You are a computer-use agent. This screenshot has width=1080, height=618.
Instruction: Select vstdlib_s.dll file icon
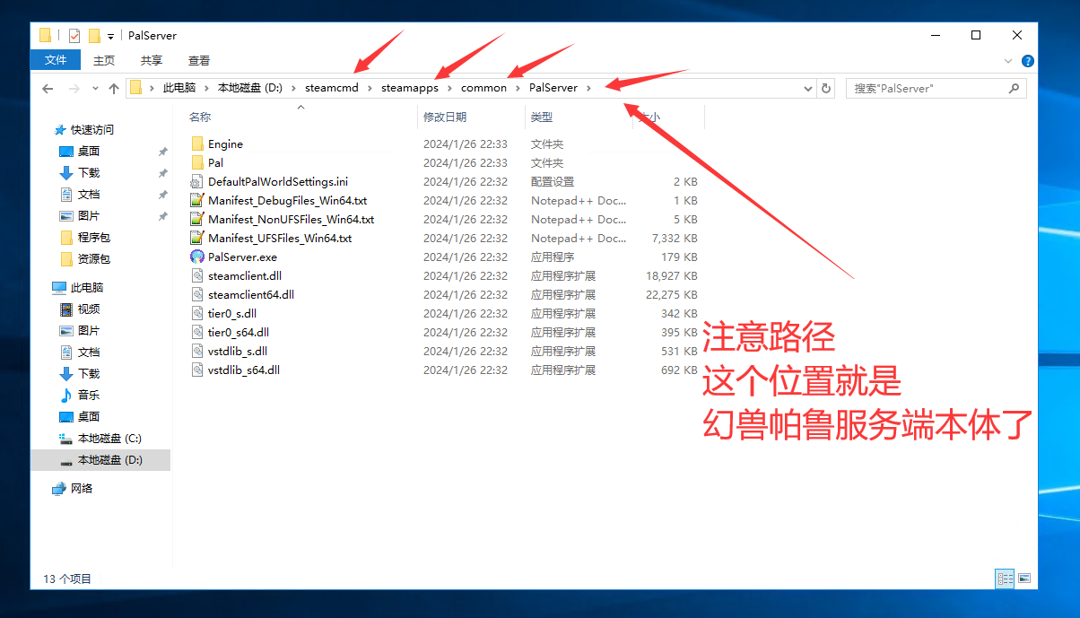click(x=197, y=351)
